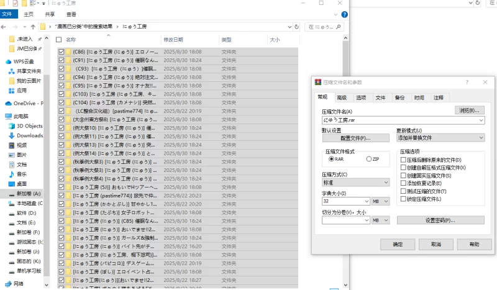Open the 压缩方式 compression method dropdown
Screen dimensions: 497x290
386,183
